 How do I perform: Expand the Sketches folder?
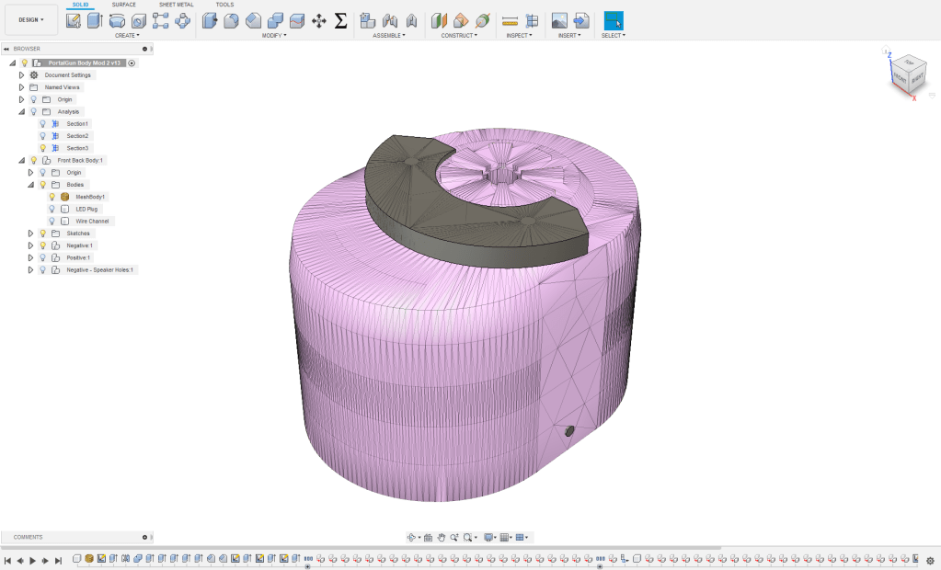(x=30, y=234)
